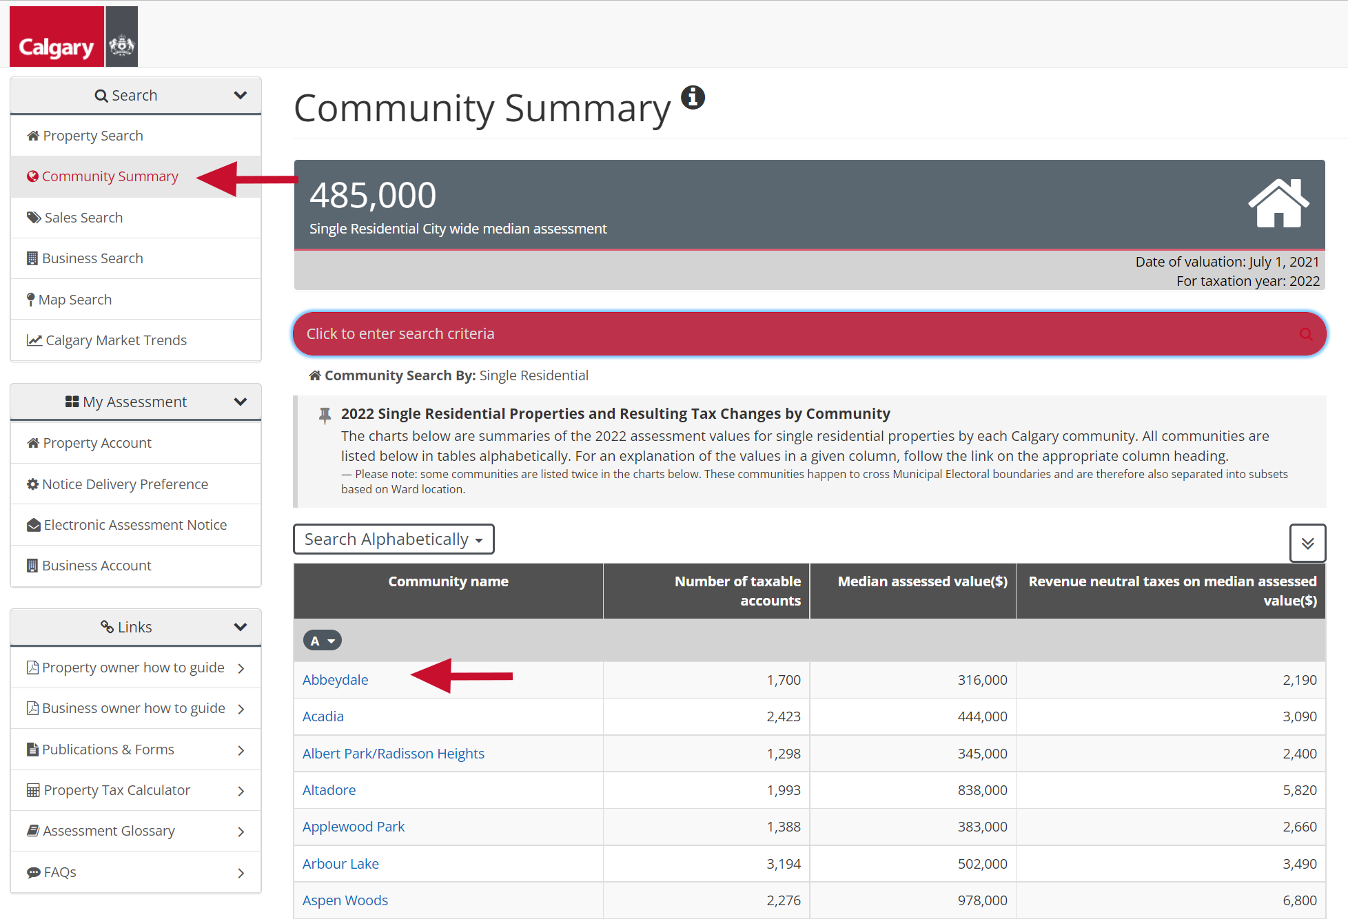1348x919 pixels.
Task: Expand arrow on Property owner how to guide
Action: click(241, 668)
